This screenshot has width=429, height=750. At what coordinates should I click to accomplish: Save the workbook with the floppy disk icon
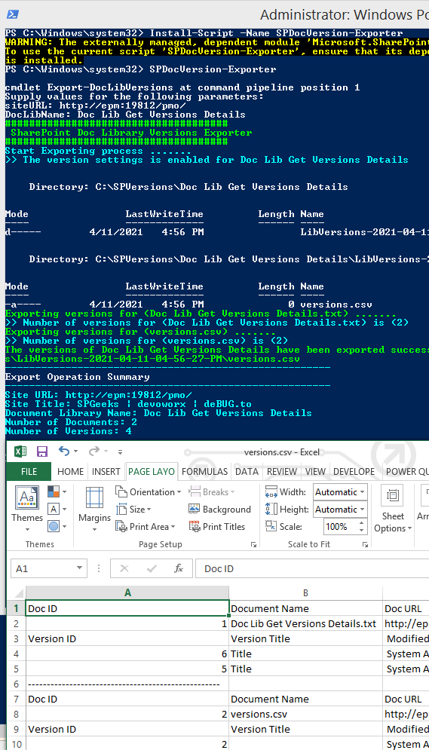point(42,452)
